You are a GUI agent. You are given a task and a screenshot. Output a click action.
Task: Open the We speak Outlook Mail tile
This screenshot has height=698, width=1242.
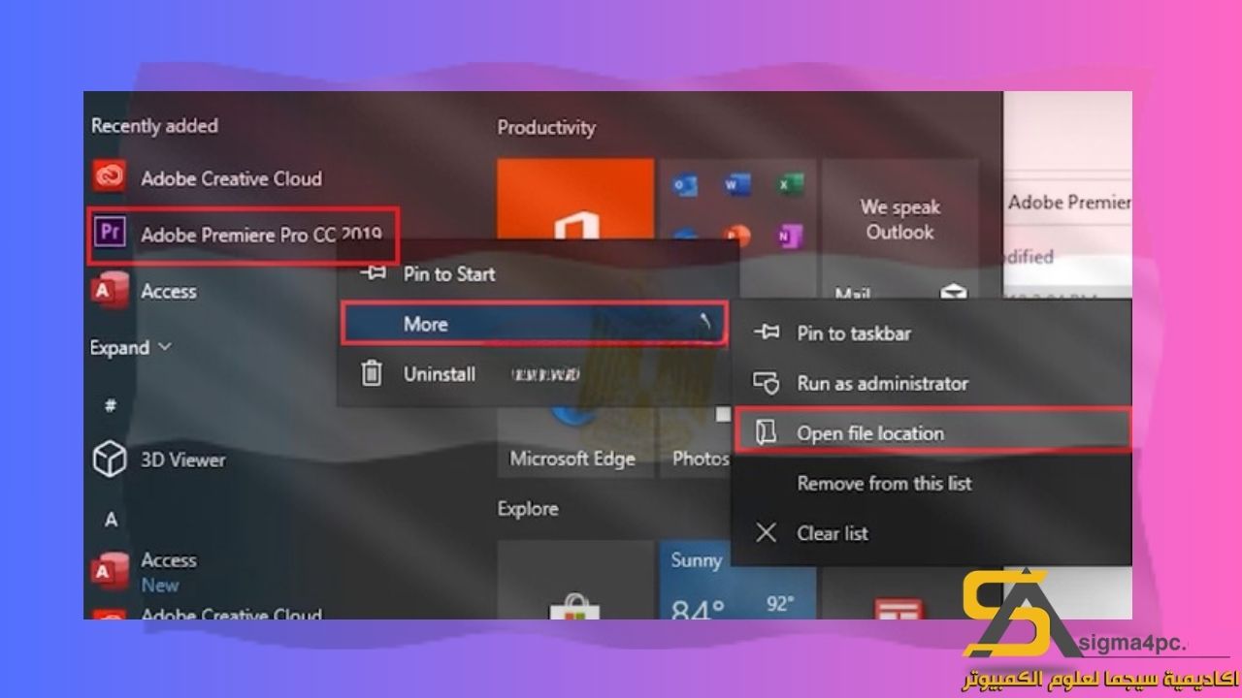899,230
